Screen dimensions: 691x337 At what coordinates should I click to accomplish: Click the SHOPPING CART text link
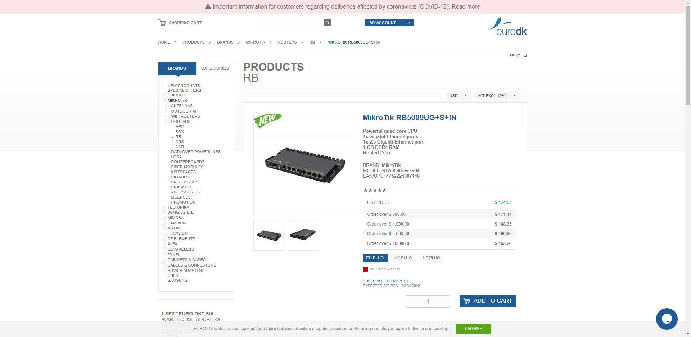click(x=185, y=23)
